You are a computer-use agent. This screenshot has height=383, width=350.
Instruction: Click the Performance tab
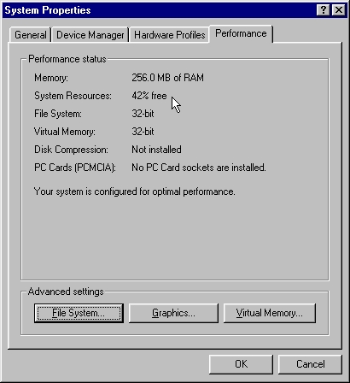[x=241, y=33]
